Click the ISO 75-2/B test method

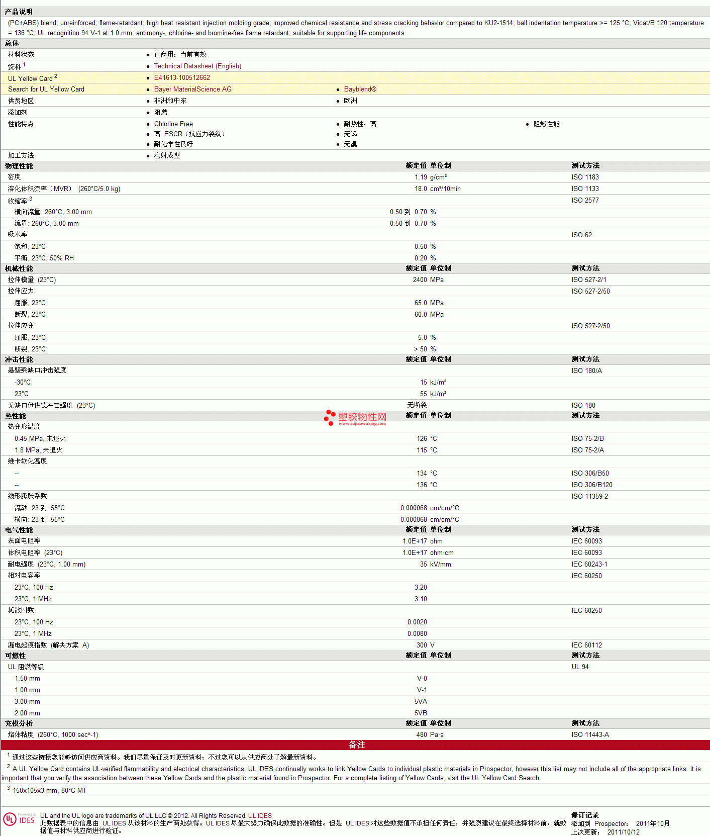coord(587,438)
